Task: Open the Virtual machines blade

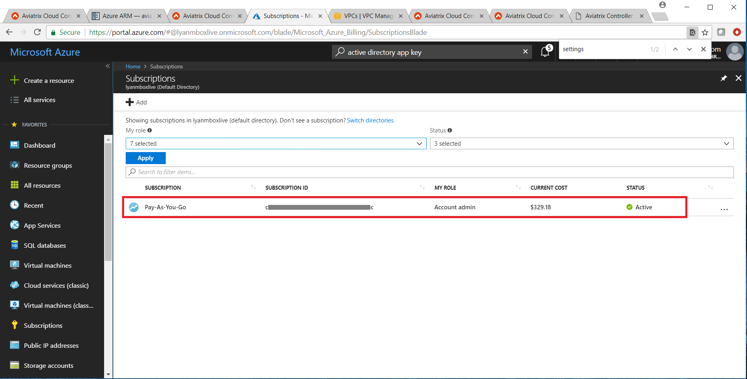Action: 48,265
